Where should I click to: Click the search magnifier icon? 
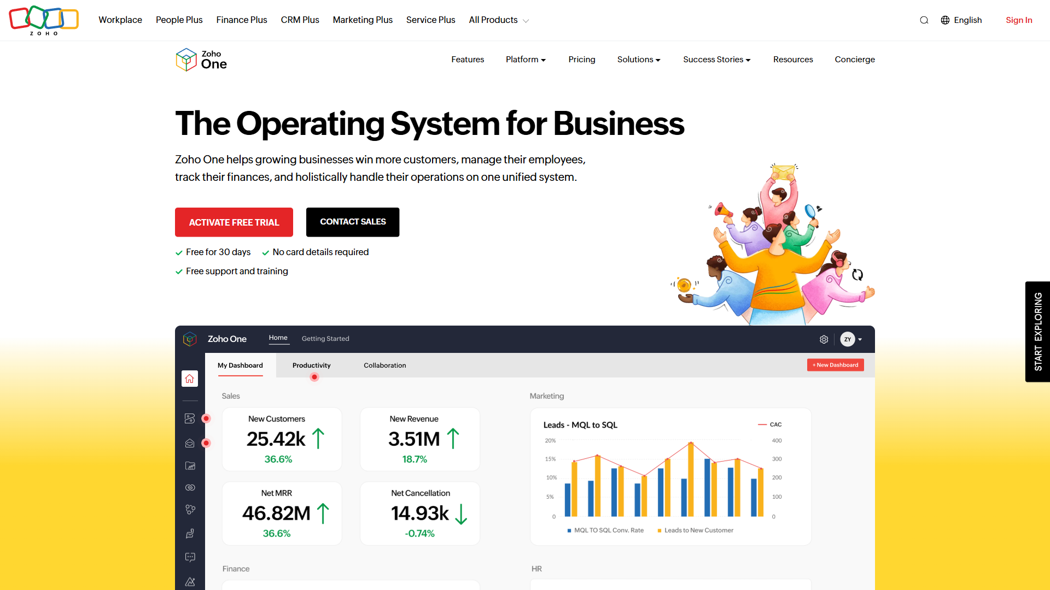[x=924, y=20]
